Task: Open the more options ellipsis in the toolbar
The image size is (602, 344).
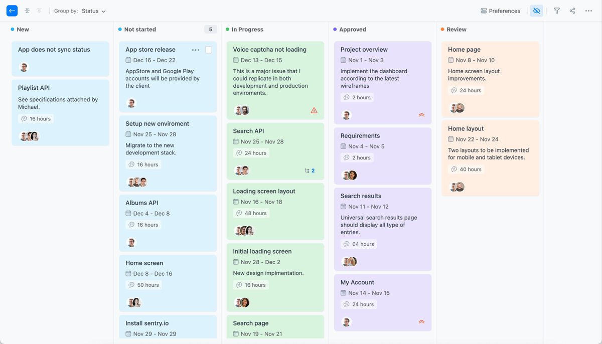Action: (x=588, y=11)
